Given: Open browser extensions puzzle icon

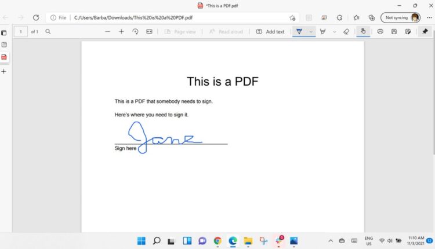Looking at the screenshot, I should 339,18.
